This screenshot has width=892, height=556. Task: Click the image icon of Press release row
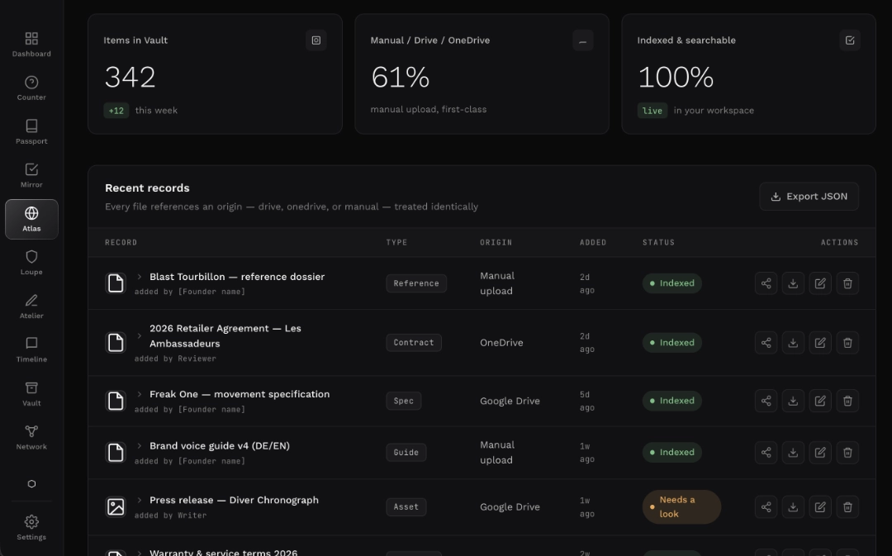click(116, 506)
